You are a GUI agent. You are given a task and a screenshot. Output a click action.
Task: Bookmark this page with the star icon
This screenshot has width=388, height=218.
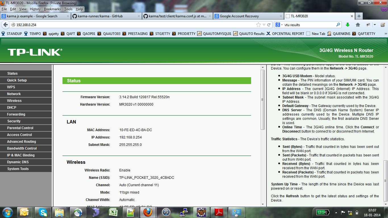click(258, 25)
